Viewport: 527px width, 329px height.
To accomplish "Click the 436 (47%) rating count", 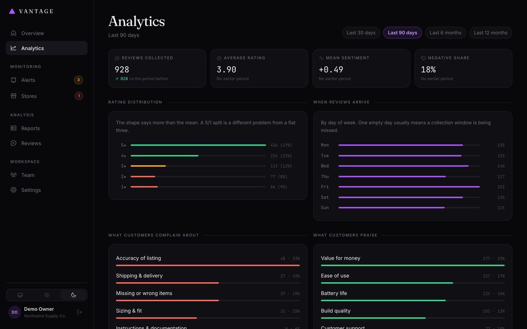I will tap(281, 145).
